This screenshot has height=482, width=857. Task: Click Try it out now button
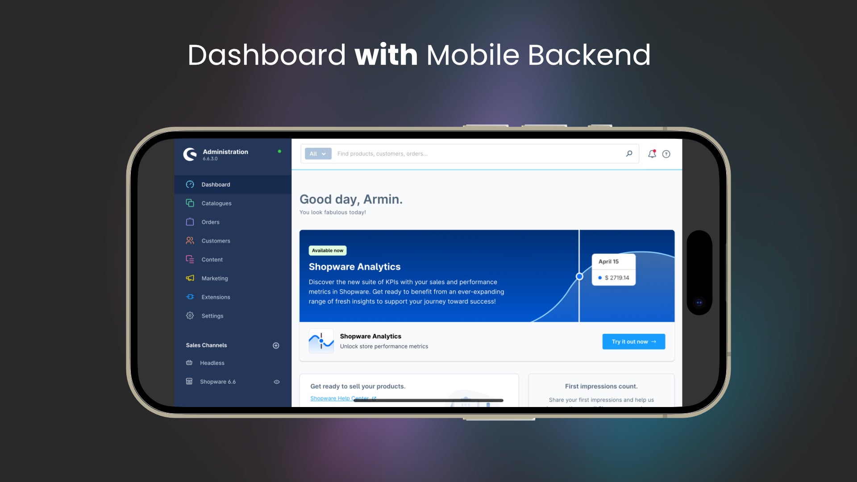633,341
